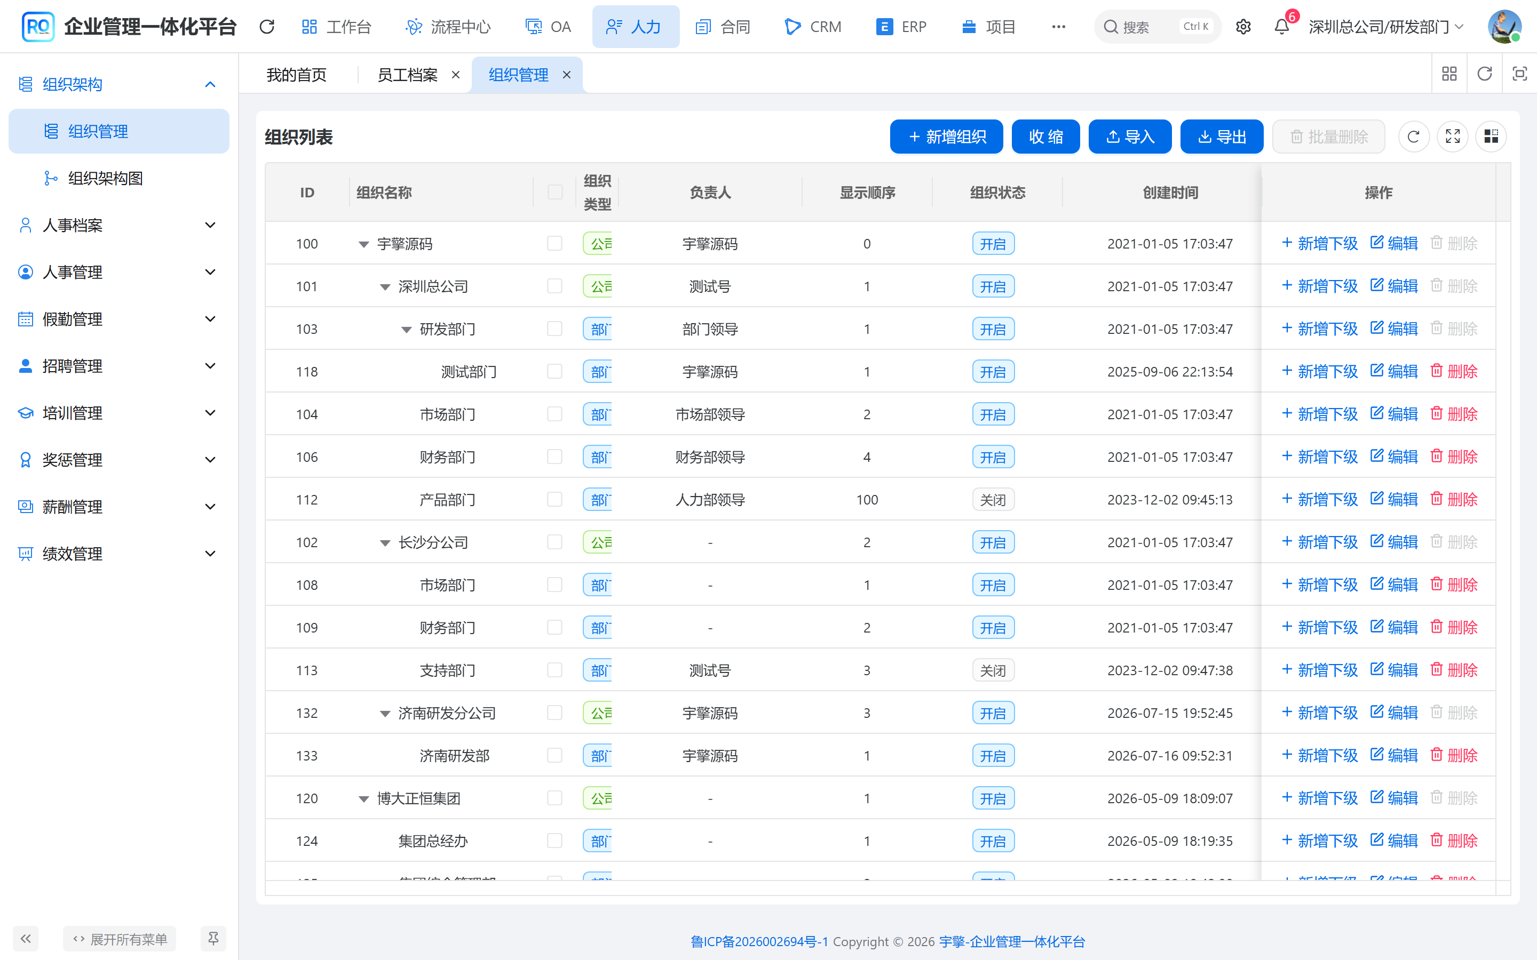Switch to the 我的首页 tab
This screenshot has width=1537, height=960.
click(297, 75)
